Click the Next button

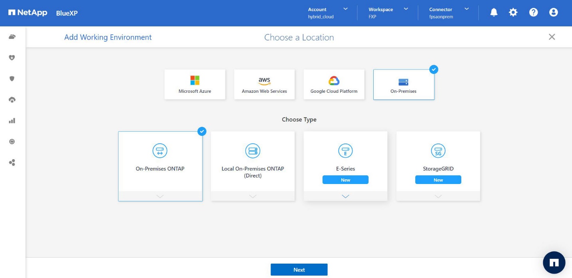pos(299,270)
